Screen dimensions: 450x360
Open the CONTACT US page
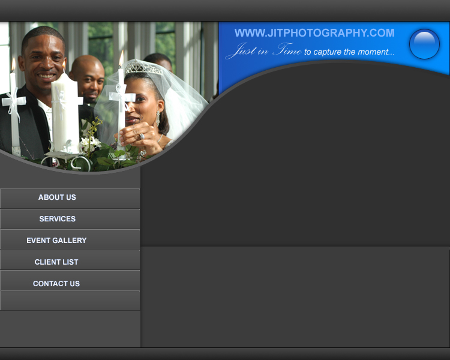coord(70,280)
